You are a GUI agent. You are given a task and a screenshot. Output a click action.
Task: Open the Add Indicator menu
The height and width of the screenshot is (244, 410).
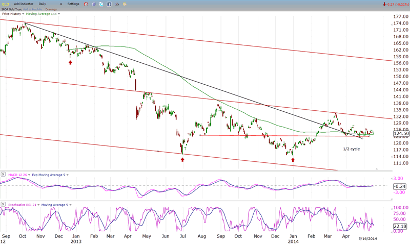click(x=24, y=4)
